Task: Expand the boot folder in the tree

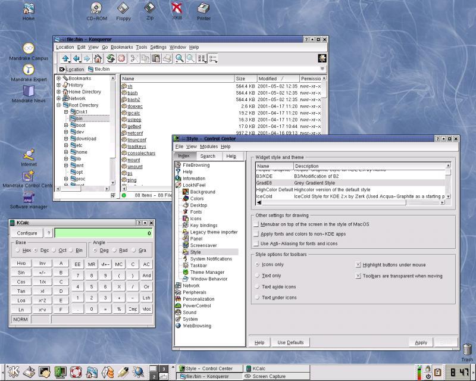Action: [66, 125]
